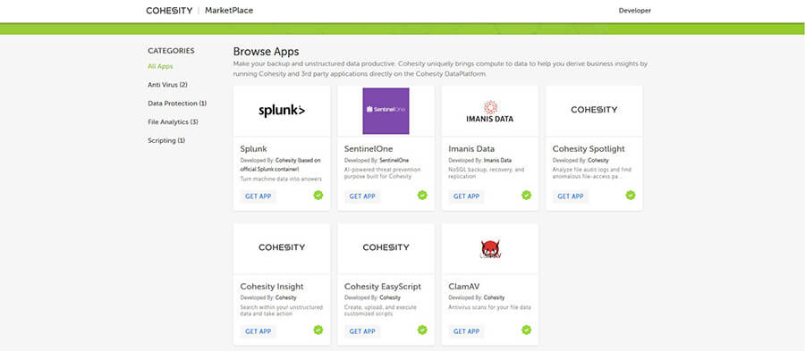Image resolution: width=805 pixels, height=351 pixels.
Task: Click GET APP for Splunk
Action: click(x=258, y=196)
